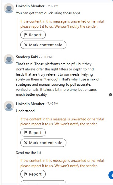
Task: Open LinkedIn Member name at 7:05 PM
Action: point(30,6)
